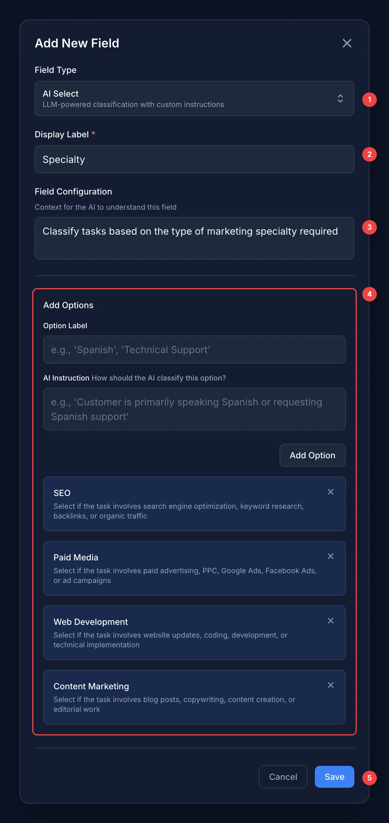The image size is (389, 823).
Task: Click the red badge numbered 5
Action: 369,778
